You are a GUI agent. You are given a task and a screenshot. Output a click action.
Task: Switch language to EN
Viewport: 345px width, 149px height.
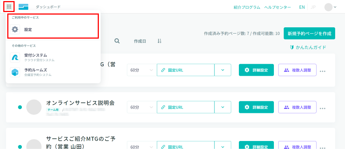click(x=302, y=7)
